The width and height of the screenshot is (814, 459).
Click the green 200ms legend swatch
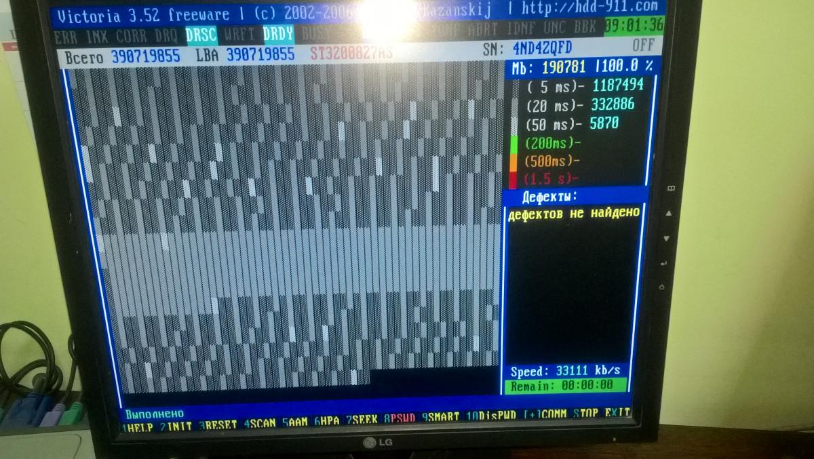tap(513, 144)
